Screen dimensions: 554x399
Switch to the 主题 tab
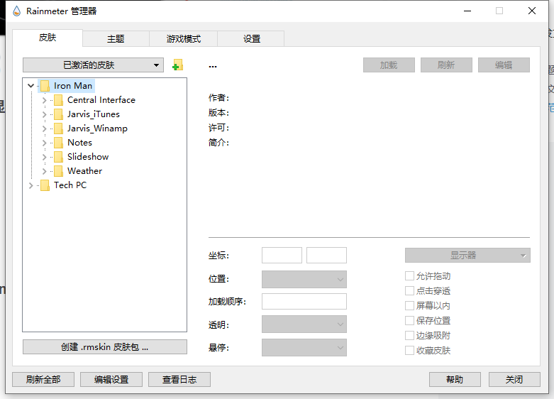116,39
